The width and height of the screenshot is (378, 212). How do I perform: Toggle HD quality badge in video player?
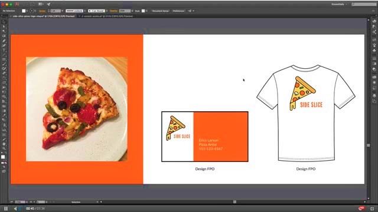(x=361, y=208)
